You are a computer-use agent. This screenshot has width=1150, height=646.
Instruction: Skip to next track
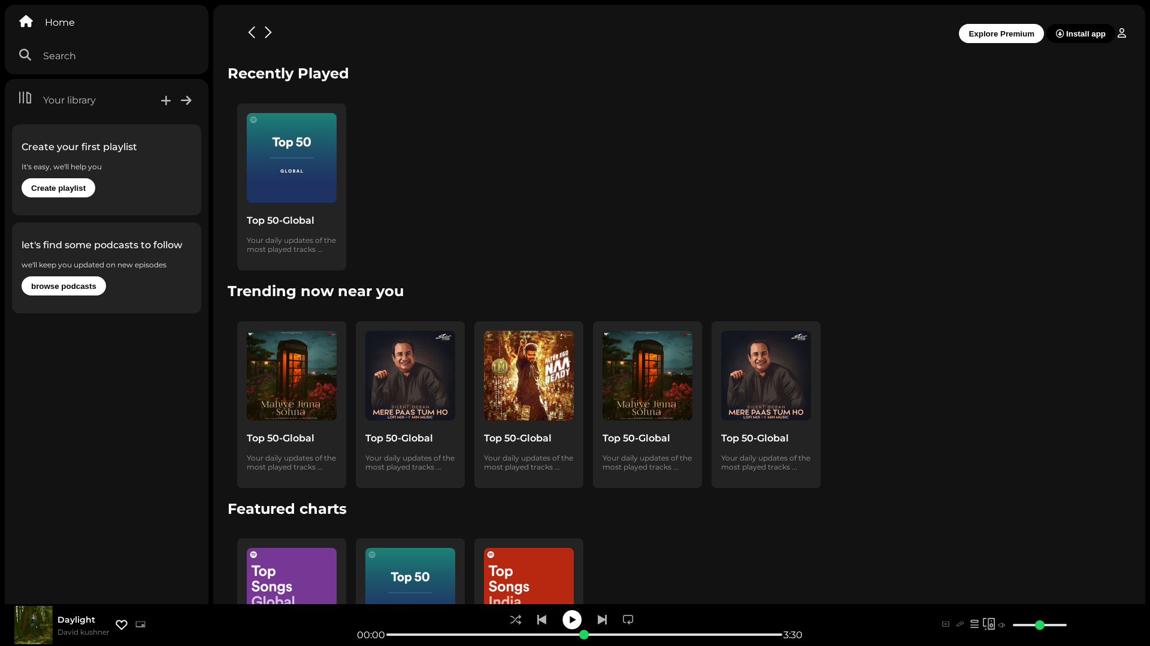coord(602,620)
